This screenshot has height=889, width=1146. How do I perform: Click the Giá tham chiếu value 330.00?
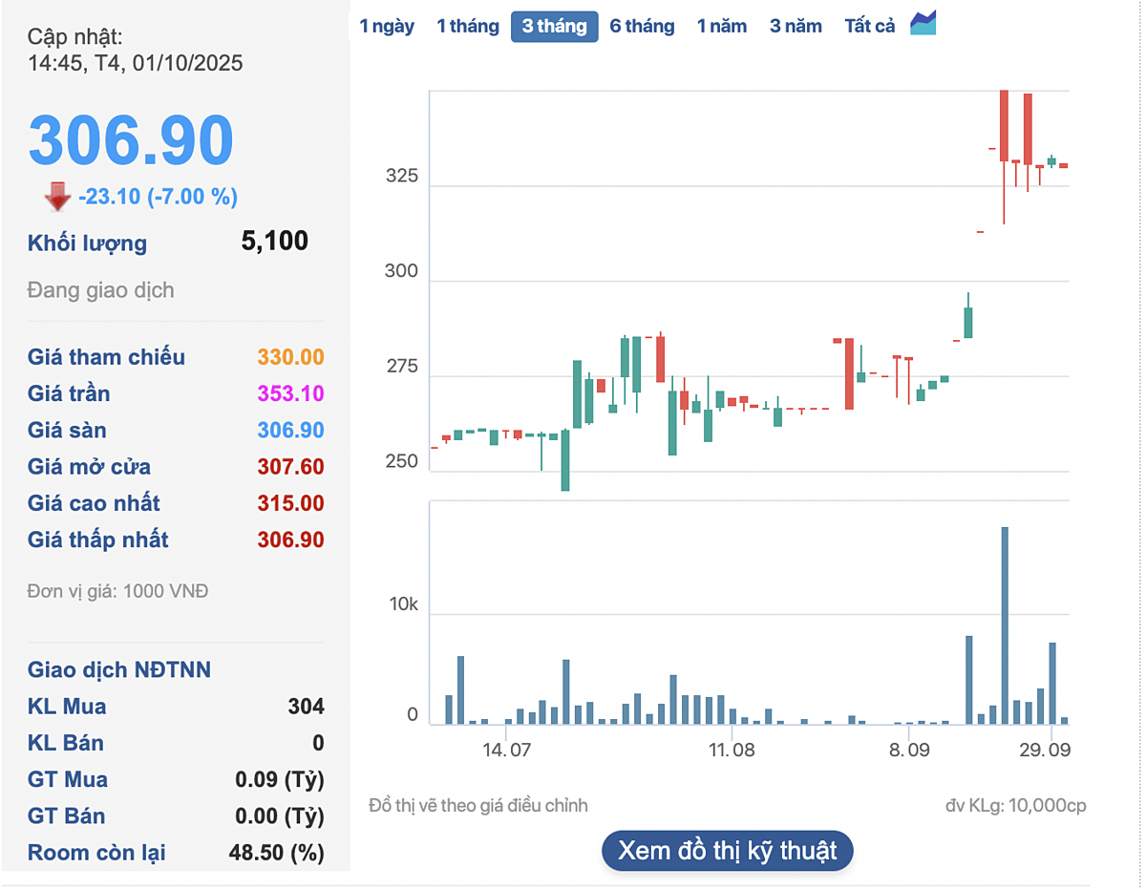click(x=290, y=357)
